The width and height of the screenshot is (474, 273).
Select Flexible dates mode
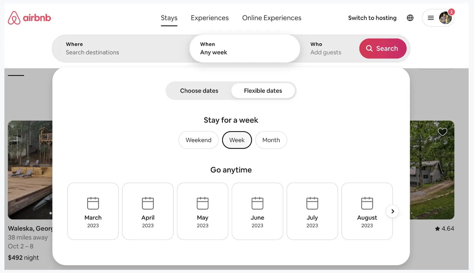tap(263, 91)
